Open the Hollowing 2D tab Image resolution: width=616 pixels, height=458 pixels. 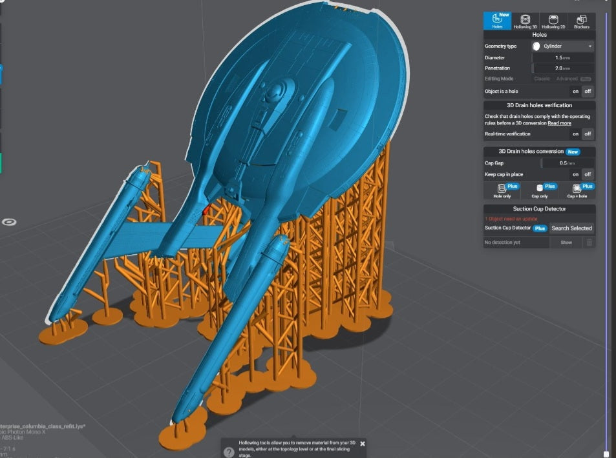(553, 21)
